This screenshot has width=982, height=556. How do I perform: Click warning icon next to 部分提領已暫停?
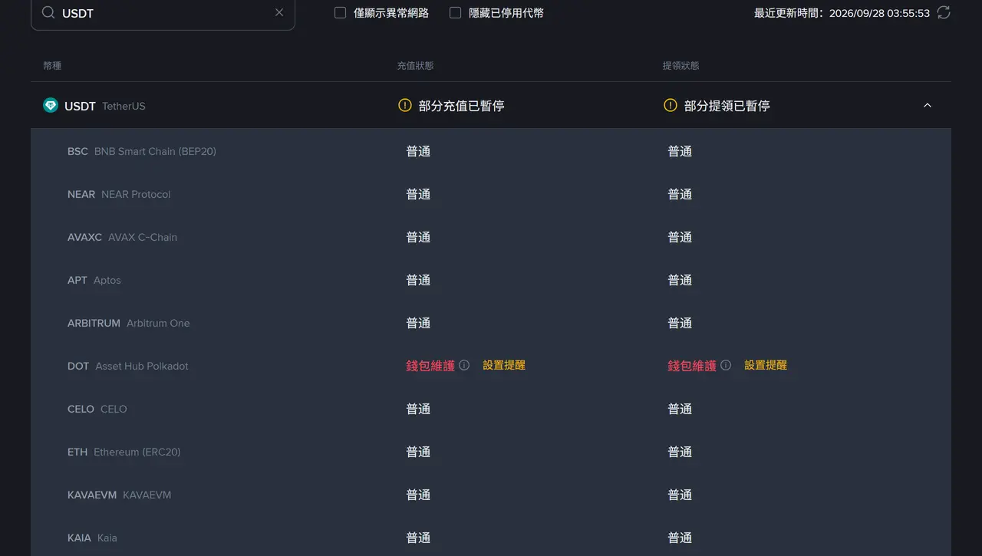point(671,106)
